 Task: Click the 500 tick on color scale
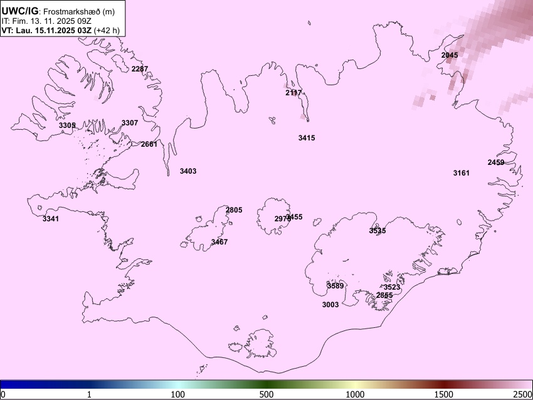266,394
